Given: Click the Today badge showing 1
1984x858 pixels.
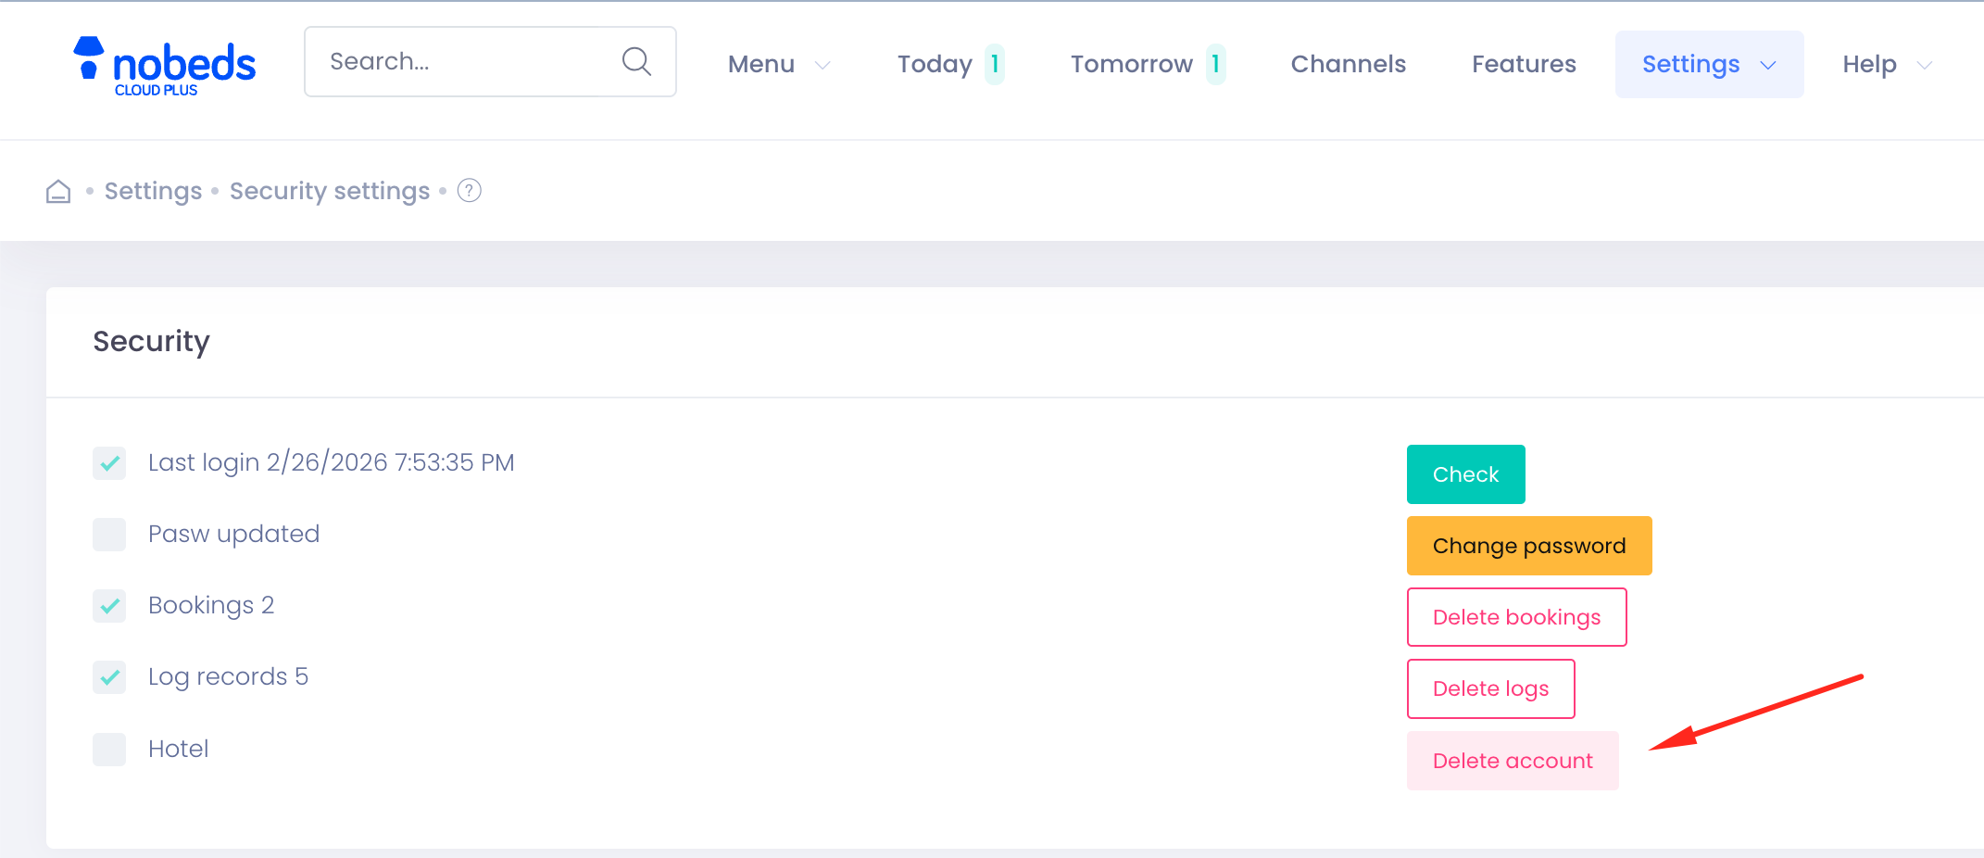Looking at the screenshot, I should pyautogui.click(x=994, y=63).
